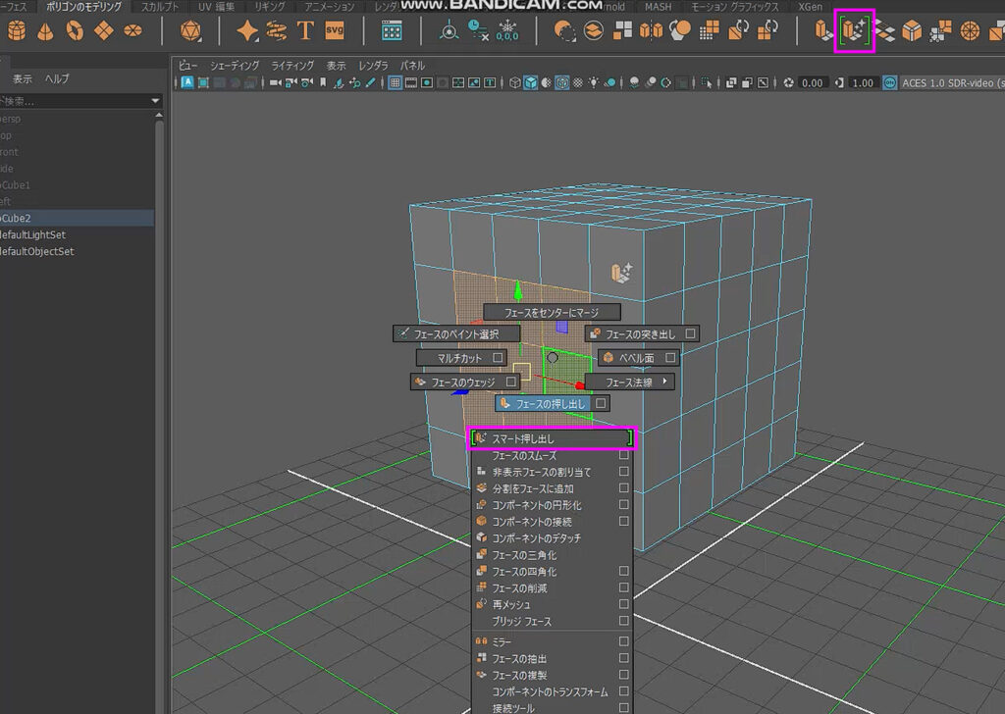This screenshot has width=1005, height=714.
Task: Click the フェースのペイント選択 marking menu button
Action: (x=456, y=333)
